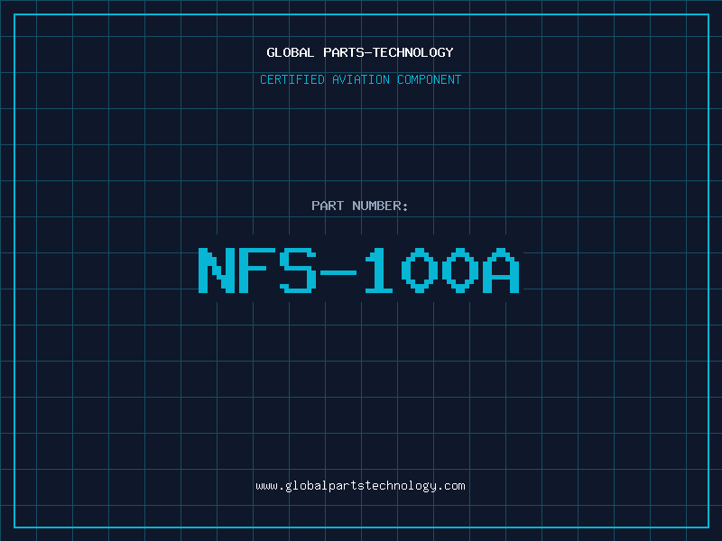
Task: Click the word PART in the label
Action: (328, 206)
